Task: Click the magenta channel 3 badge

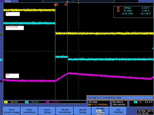Action: pyautogui.click(x=48, y=102)
